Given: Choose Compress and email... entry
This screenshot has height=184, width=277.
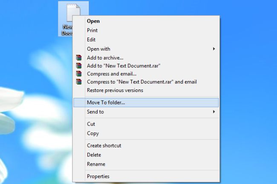Looking at the screenshot, I should click(x=146, y=74).
